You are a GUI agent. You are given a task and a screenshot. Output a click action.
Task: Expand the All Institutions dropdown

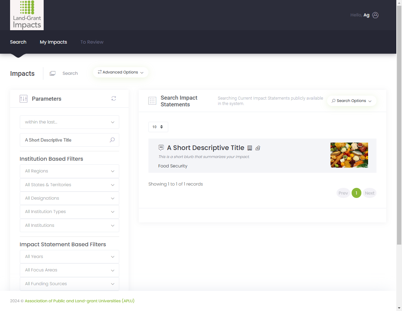coord(70,225)
